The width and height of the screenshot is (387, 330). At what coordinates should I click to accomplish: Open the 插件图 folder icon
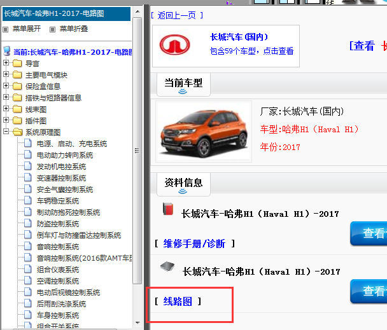[17, 121]
